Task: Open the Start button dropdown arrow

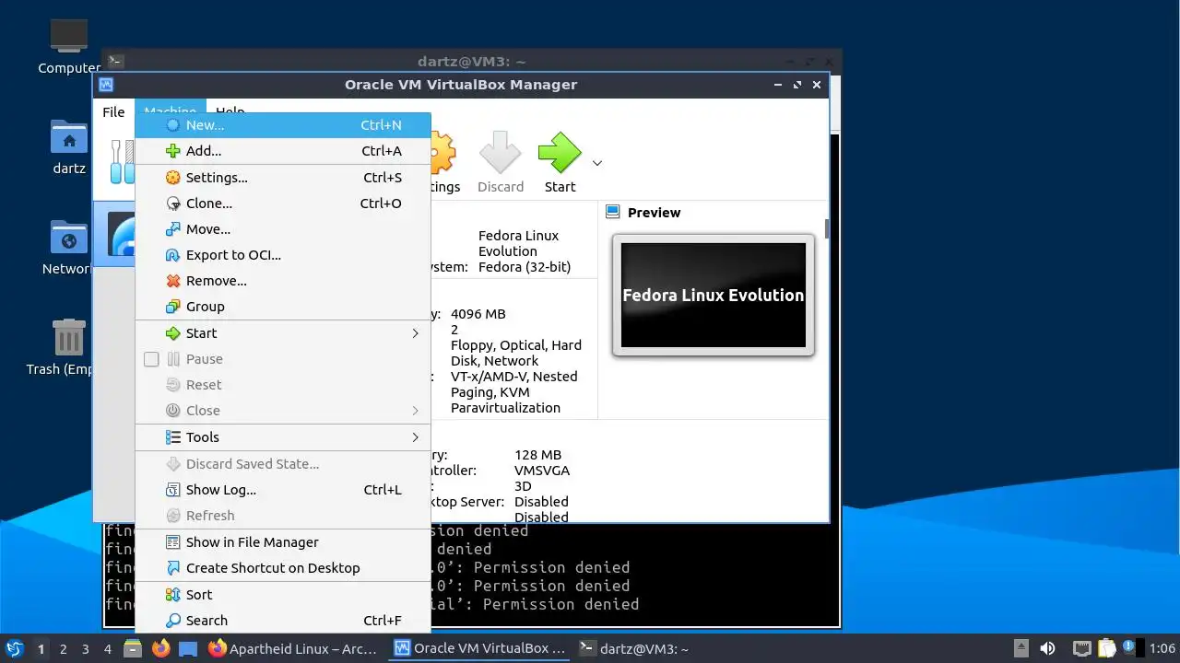Action: point(596,163)
